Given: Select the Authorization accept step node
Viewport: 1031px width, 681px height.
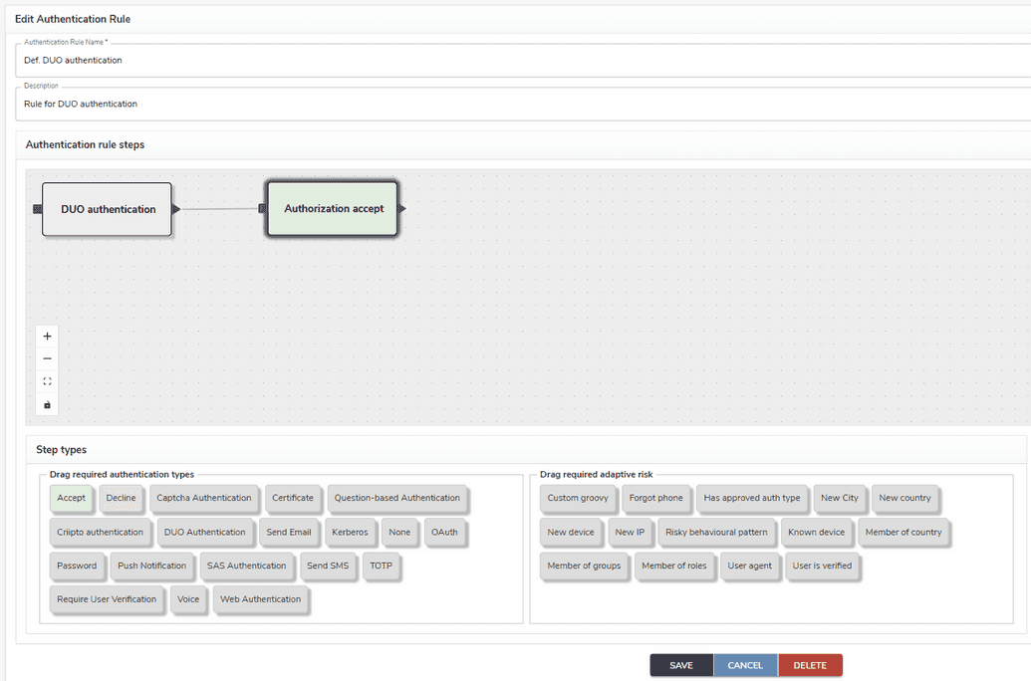Looking at the screenshot, I should point(332,209).
